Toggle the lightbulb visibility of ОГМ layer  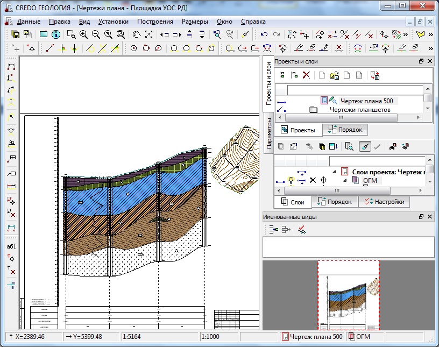point(291,180)
